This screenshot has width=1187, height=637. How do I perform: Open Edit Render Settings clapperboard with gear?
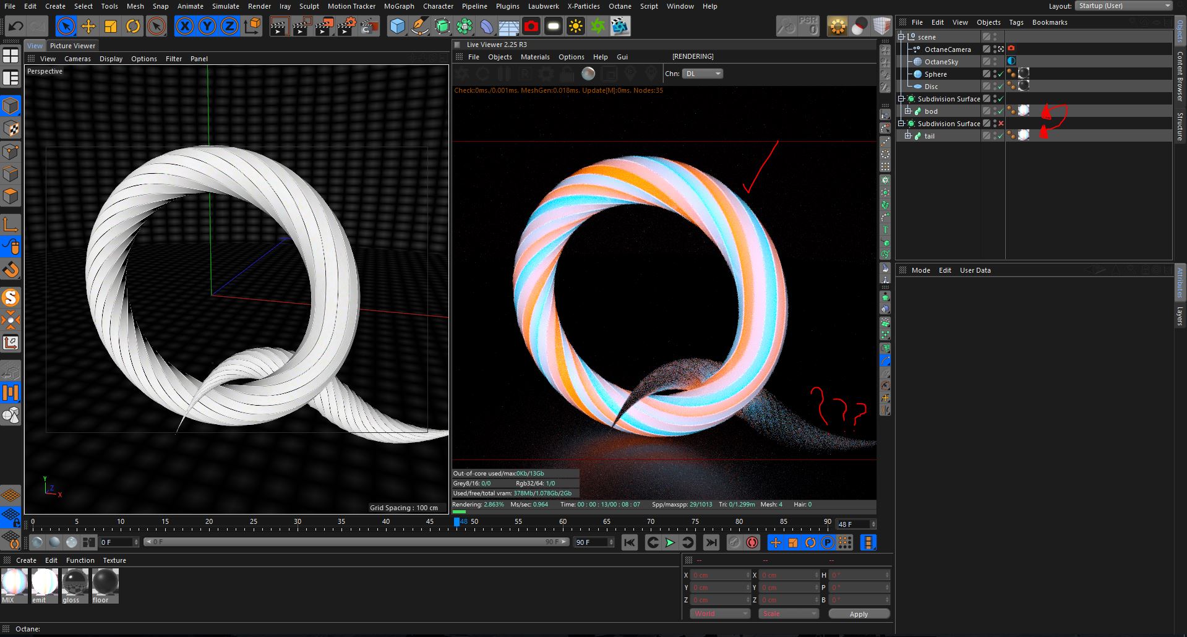pos(346,26)
